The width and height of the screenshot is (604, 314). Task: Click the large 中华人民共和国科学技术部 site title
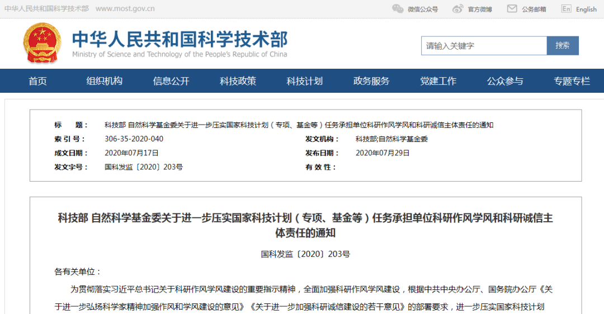(x=180, y=39)
